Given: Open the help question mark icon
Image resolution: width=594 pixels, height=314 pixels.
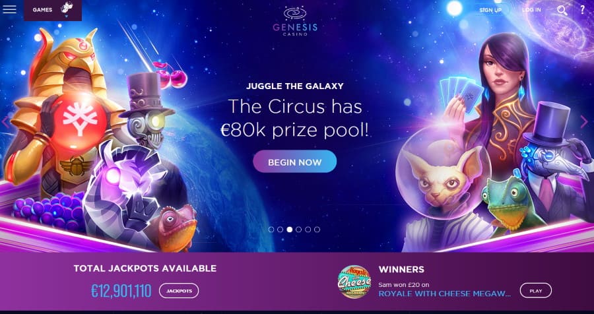Looking at the screenshot, I should [x=583, y=10].
